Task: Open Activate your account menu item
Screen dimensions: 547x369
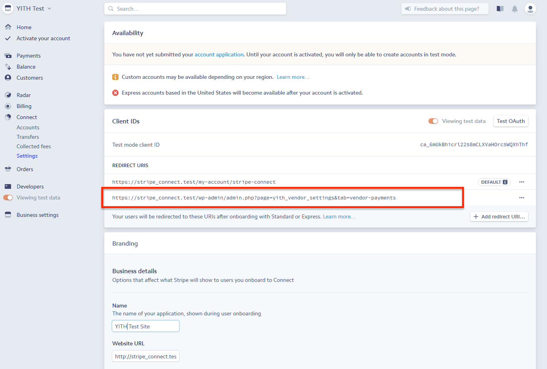Action: [43, 38]
